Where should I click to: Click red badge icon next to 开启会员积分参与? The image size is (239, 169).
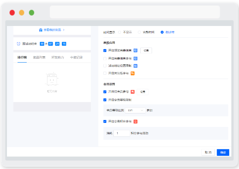coord(136,121)
